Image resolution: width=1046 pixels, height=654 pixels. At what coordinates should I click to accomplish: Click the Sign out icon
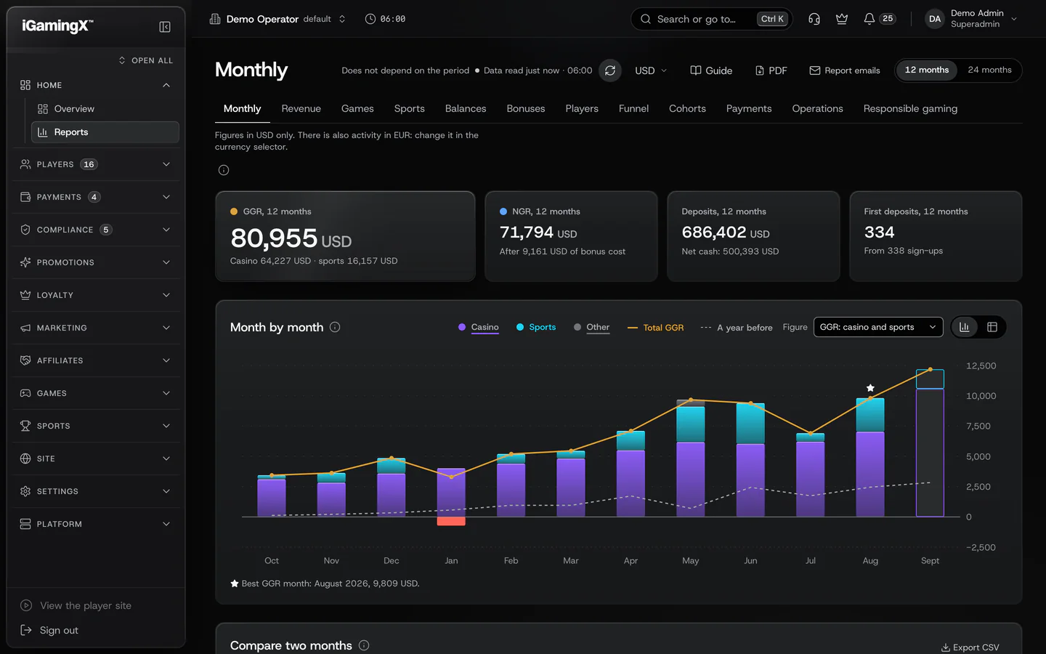(26, 630)
